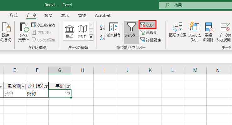Click リンクの編集 (Edit Links) button
Screen dimensions: 232x125
[x=44, y=40]
